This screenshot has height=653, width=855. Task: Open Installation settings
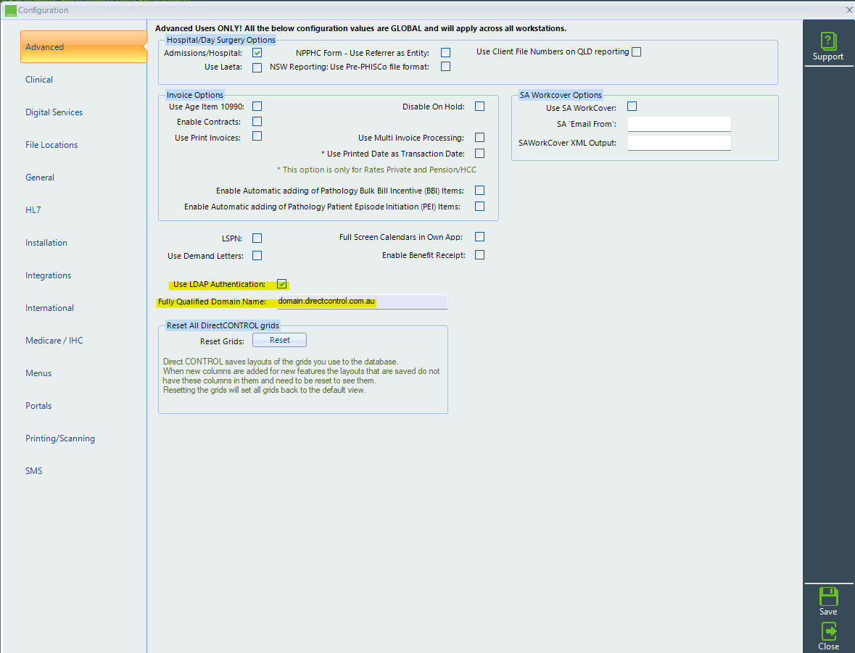pyautogui.click(x=46, y=243)
